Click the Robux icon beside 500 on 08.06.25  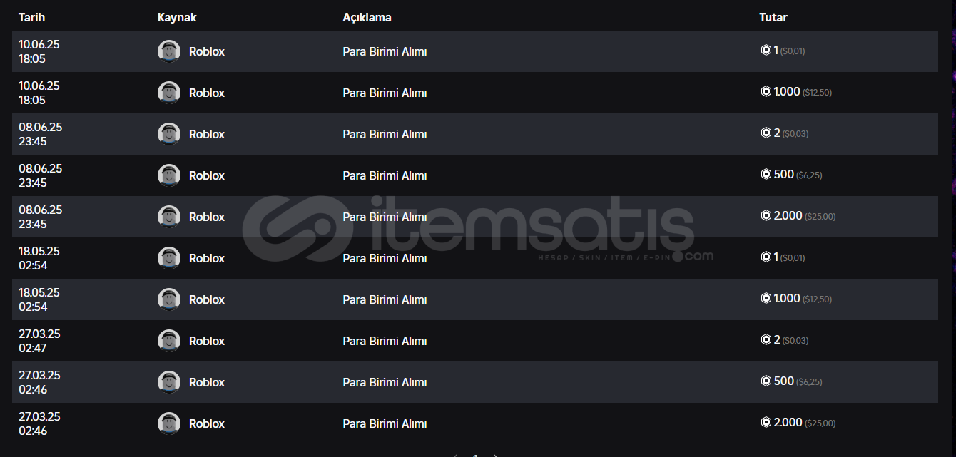(x=766, y=175)
